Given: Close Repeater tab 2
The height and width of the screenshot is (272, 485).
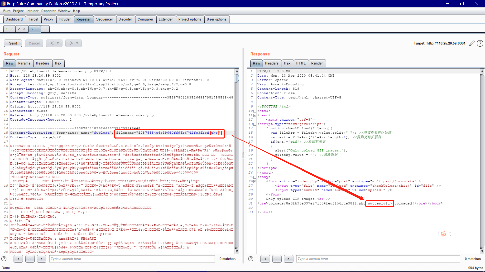Looking at the screenshot, I should click(x=24, y=29).
